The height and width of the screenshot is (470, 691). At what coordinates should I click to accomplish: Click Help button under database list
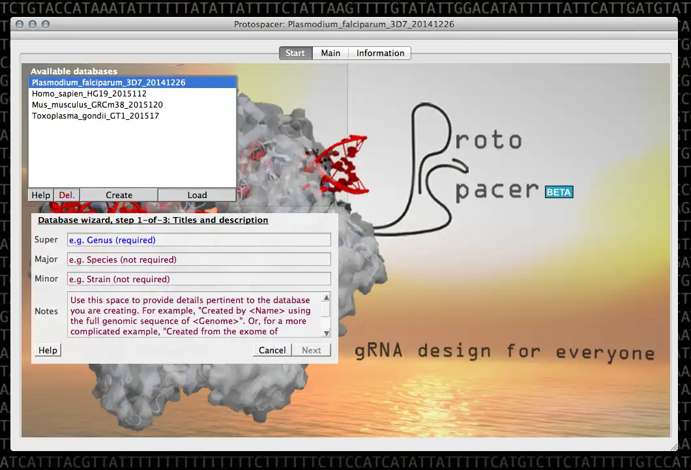click(x=41, y=195)
